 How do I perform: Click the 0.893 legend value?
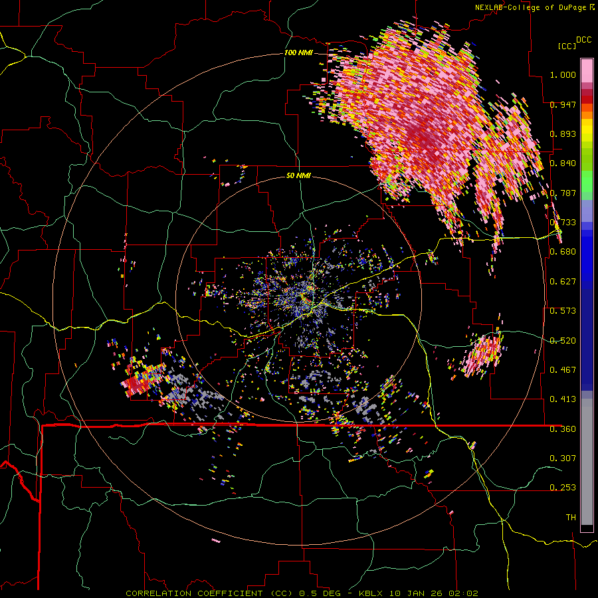563,134
